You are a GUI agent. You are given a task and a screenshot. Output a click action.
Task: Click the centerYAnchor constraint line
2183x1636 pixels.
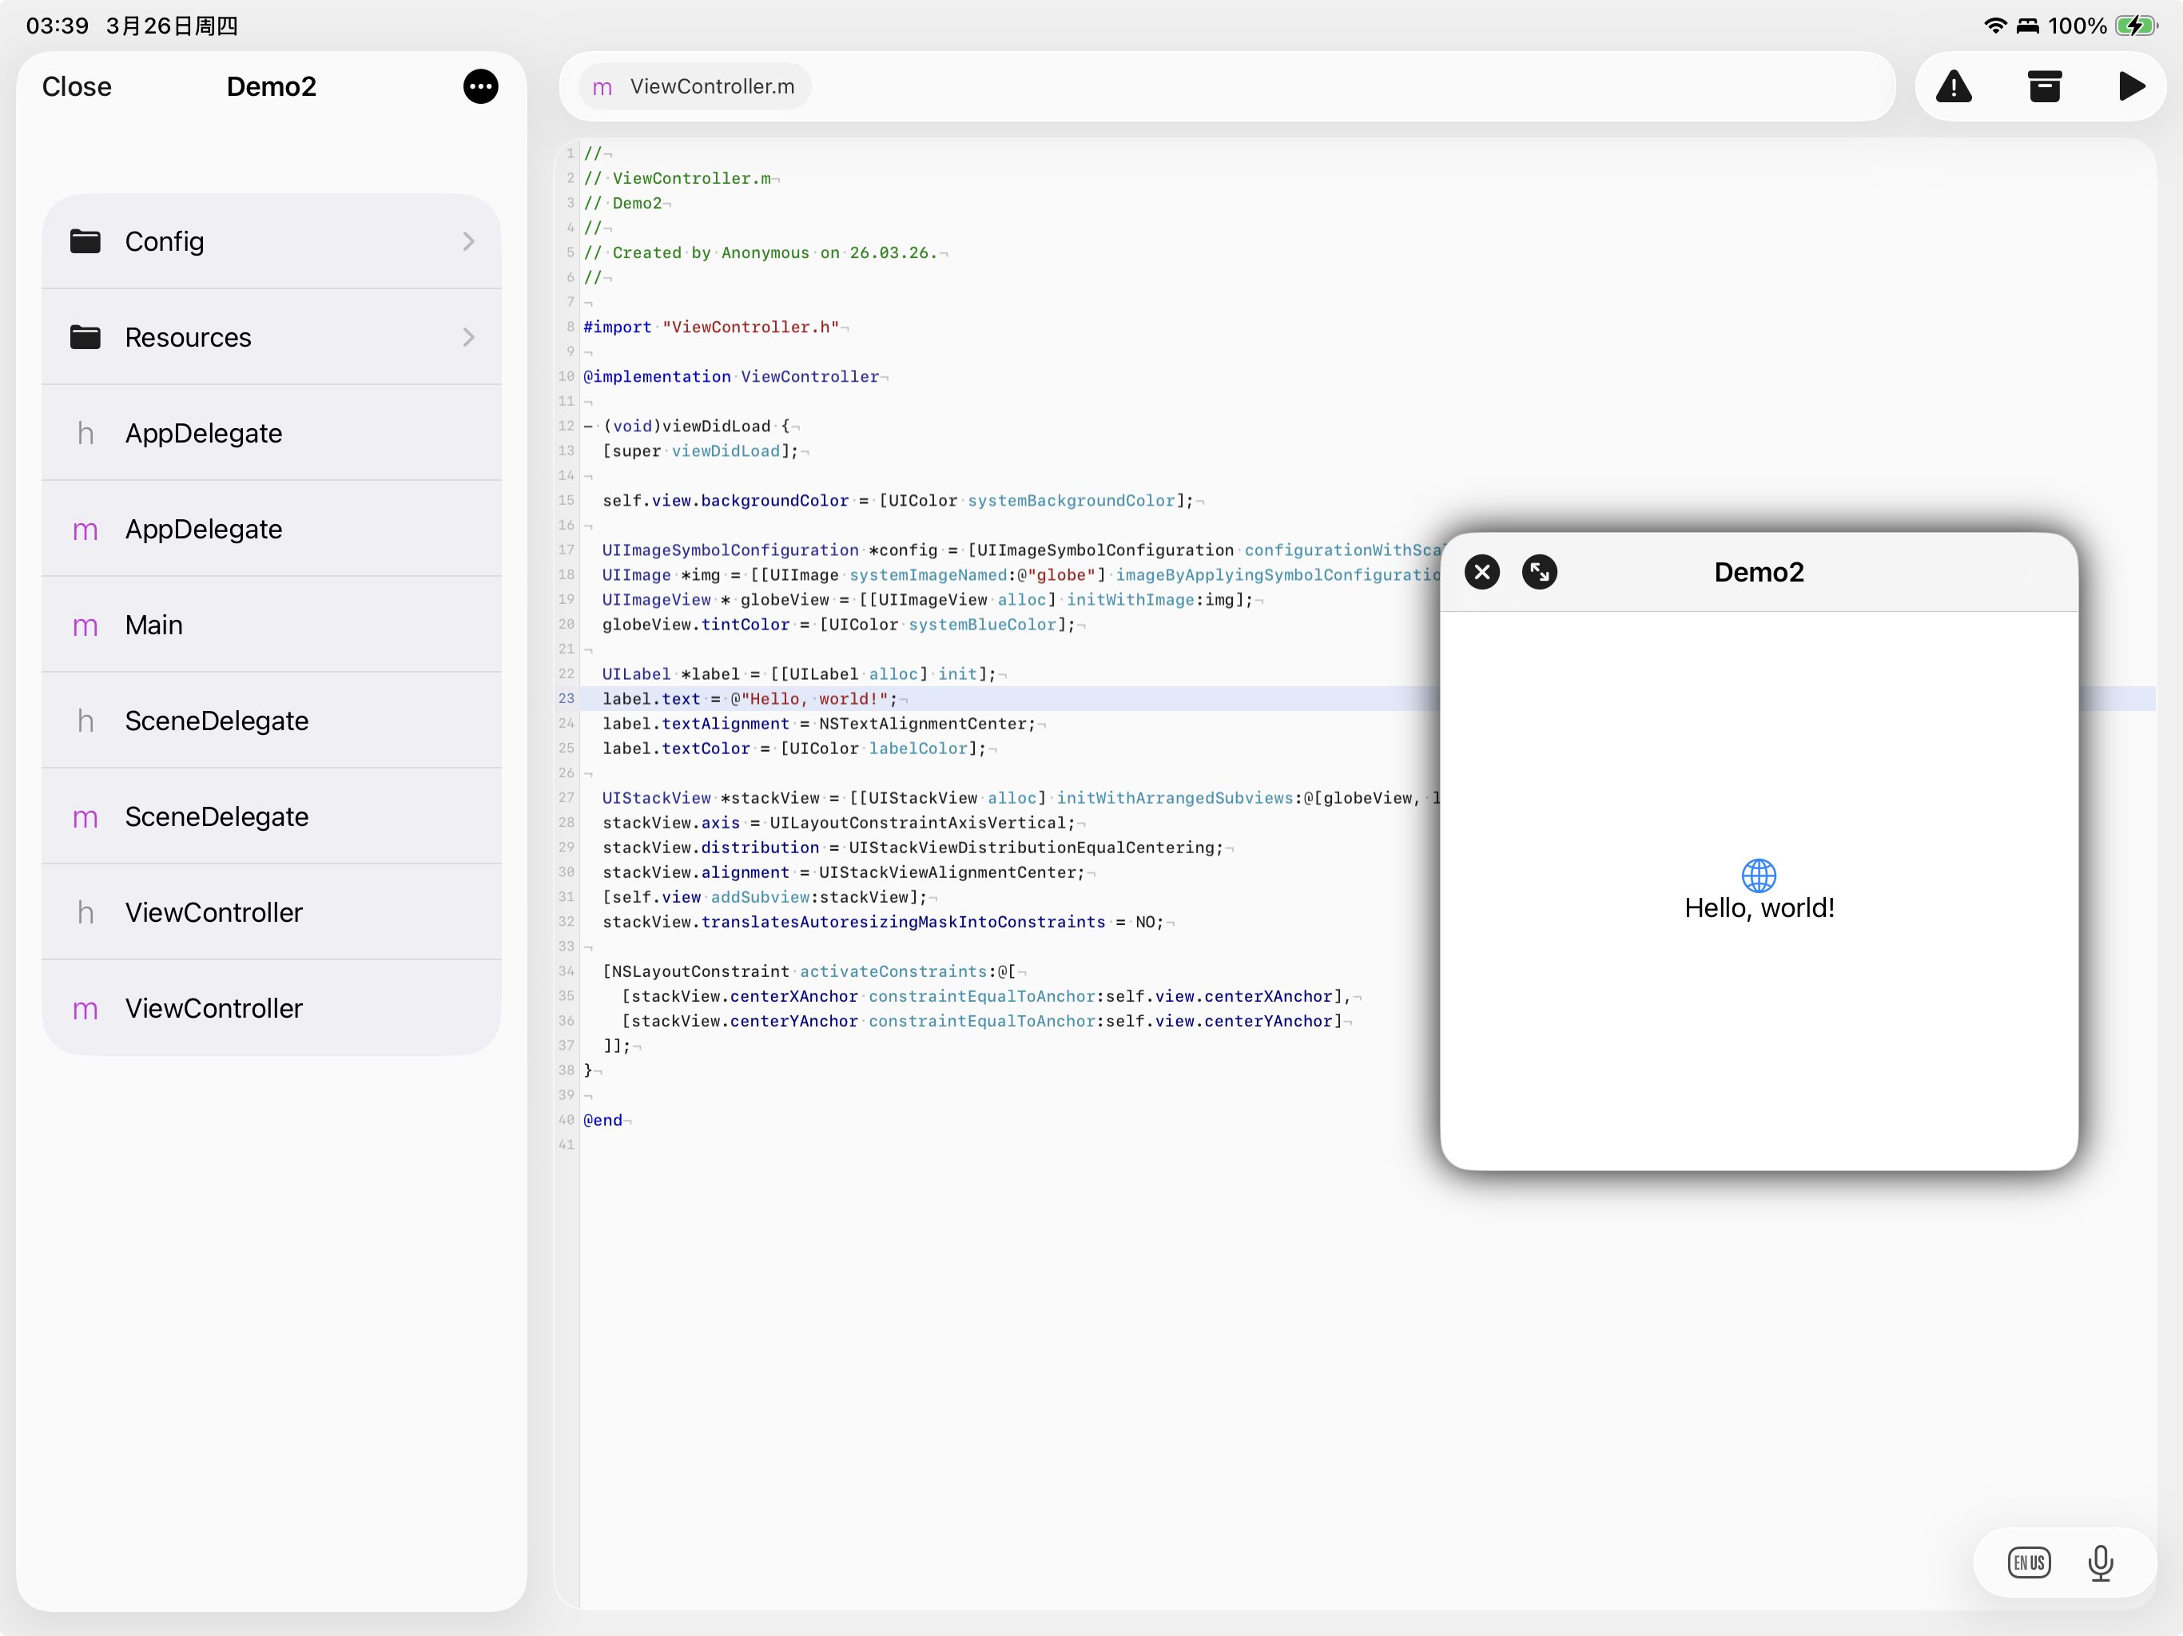point(982,1020)
